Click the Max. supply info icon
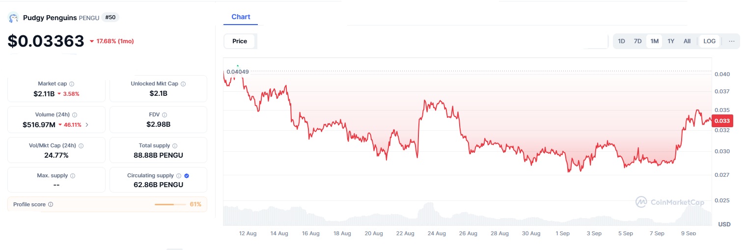Viewport: 746px width, 250px height. (73, 176)
